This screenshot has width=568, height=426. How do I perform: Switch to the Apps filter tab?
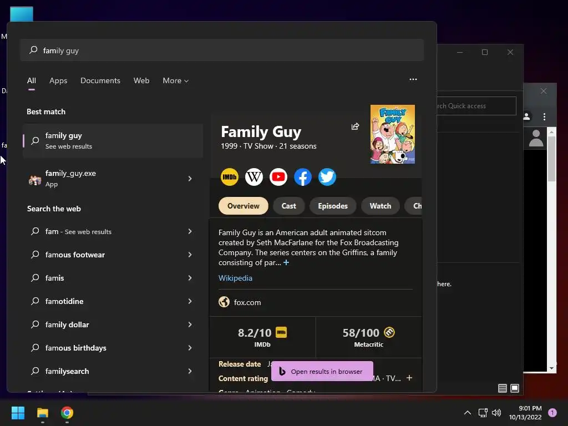coord(58,80)
